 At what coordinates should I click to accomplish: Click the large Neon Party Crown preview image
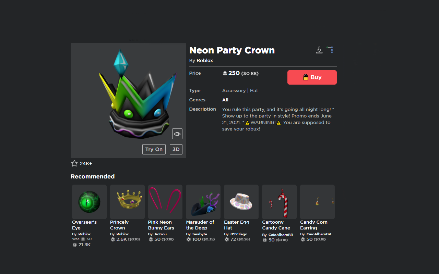coord(128,100)
